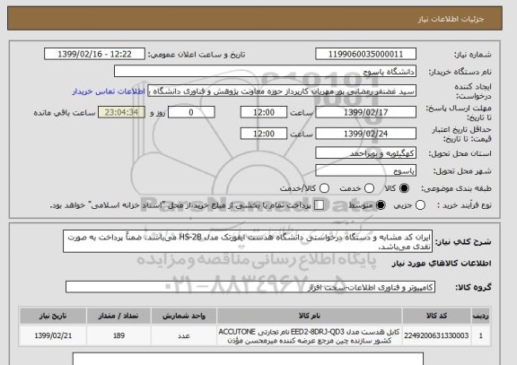Click the response deadline date 1399/02/17 field
The height and width of the screenshot is (365, 517).
365,112
